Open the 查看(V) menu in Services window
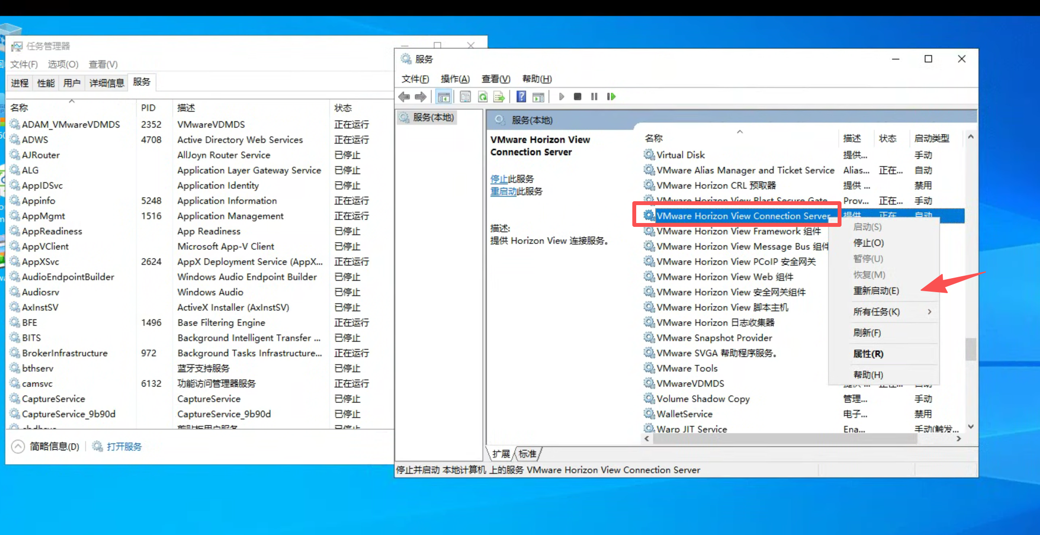Image resolution: width=1040 pixels, height=535 pixels. coord(496,79)
